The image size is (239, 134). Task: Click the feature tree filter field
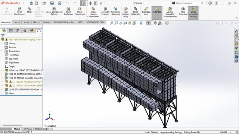click(23, 36)
